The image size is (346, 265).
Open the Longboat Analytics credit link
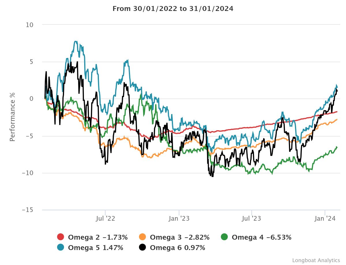tap(316, 260)
